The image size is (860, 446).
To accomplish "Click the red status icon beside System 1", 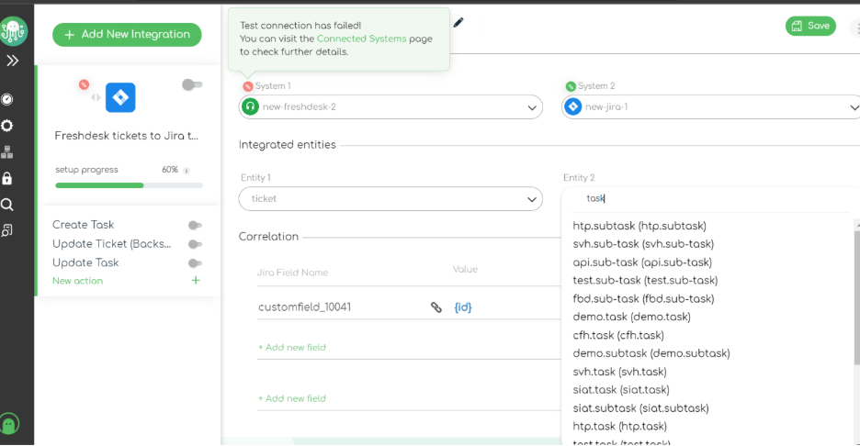I will tap(248, 86).
